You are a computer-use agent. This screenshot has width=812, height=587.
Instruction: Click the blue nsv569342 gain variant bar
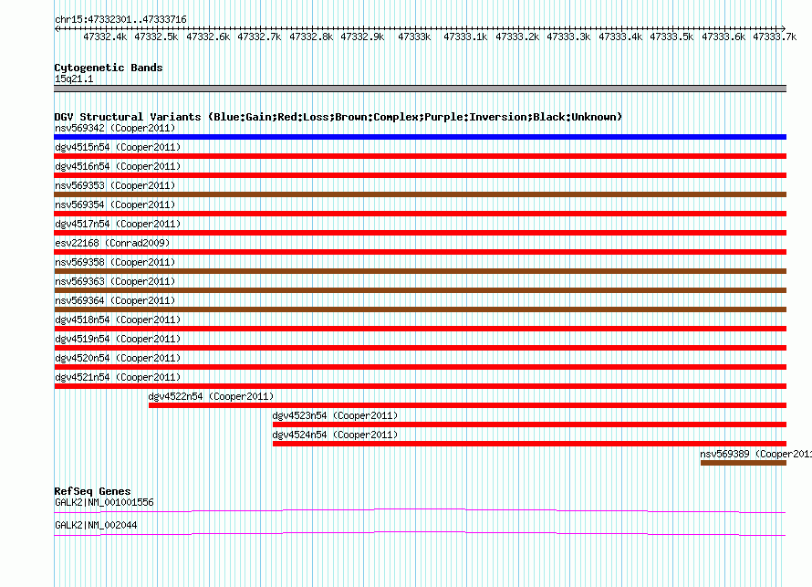pos(420,137)
